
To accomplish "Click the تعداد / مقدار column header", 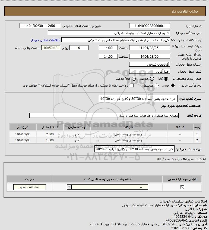I will tap(50, 127).
